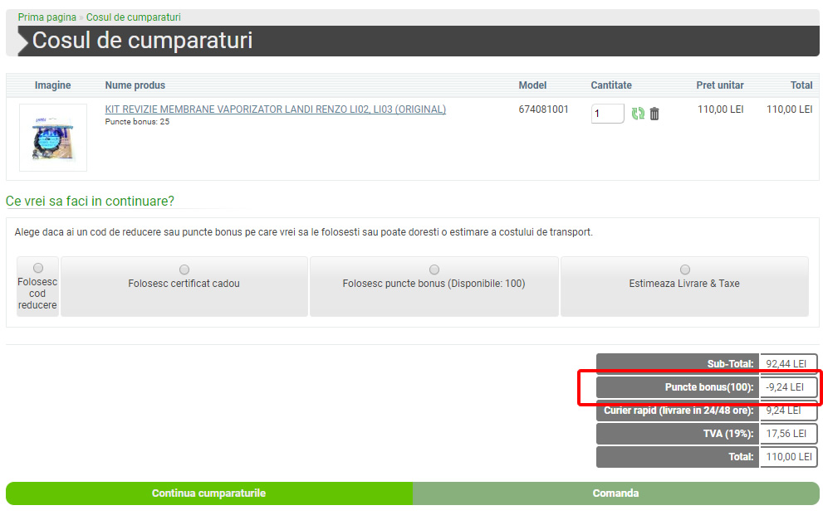
Task: Choose the Folosesc puncte bonus option
Action: point(434,270)
